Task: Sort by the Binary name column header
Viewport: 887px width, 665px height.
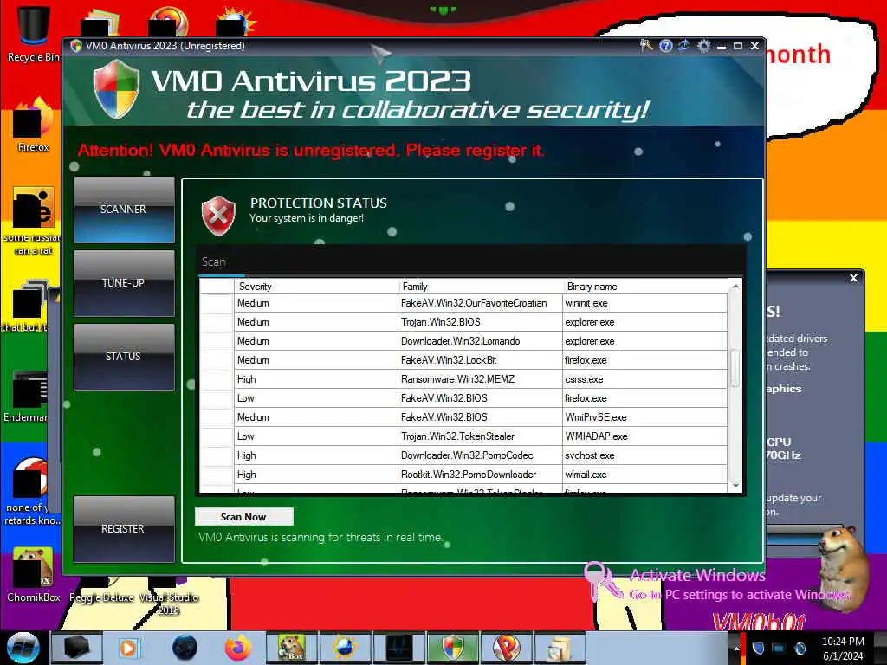Action: [644, 286]
